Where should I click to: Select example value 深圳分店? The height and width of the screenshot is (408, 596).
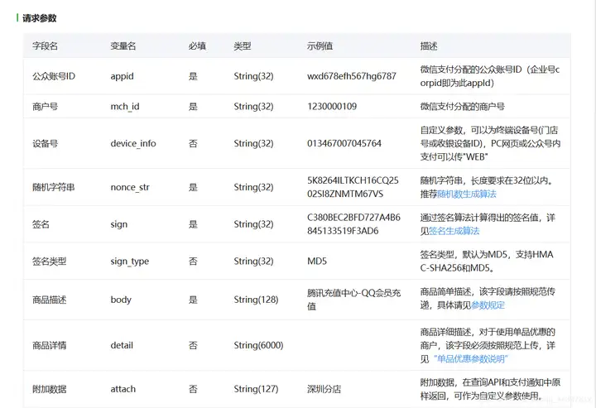324,389
